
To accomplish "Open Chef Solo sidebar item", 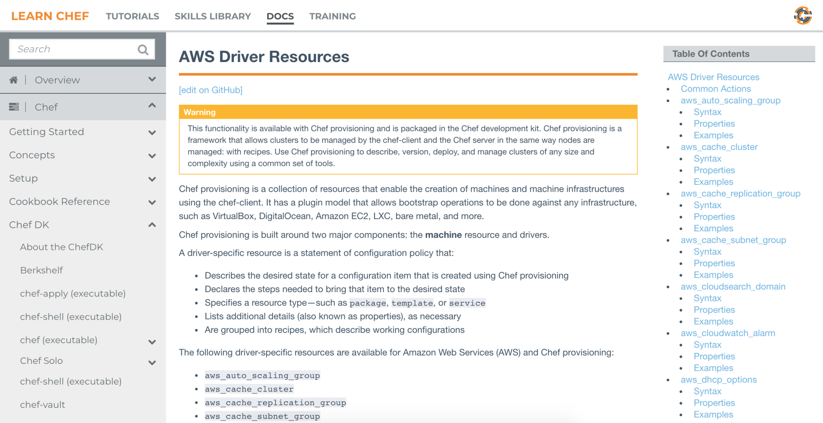I will pos(41,361).
